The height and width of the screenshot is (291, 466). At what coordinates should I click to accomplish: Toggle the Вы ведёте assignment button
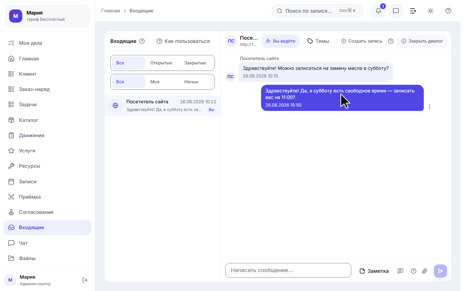coord(280,41)
